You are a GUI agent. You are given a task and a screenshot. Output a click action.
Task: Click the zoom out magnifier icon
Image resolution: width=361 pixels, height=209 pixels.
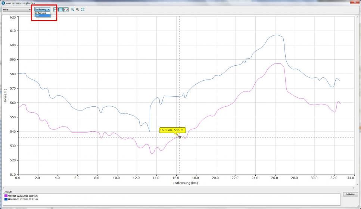[77, 9]
